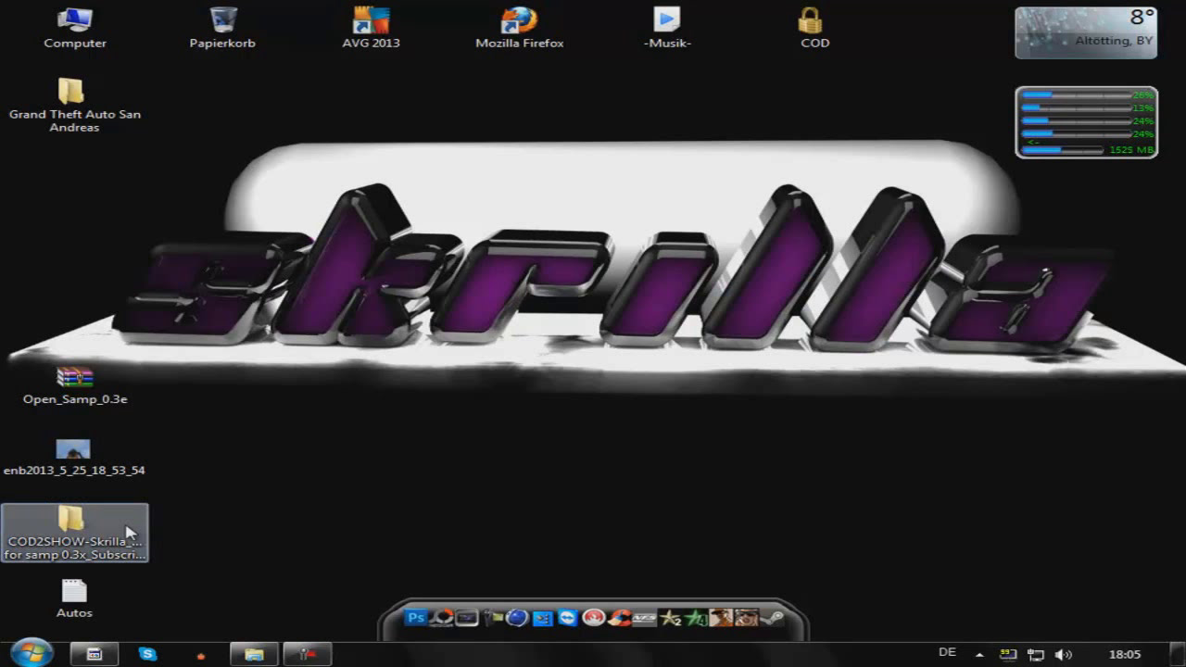Viewport: 1186px width, 667px height.
Task: Open the blue globe icon in dock
Action: [x=517, y=618]
